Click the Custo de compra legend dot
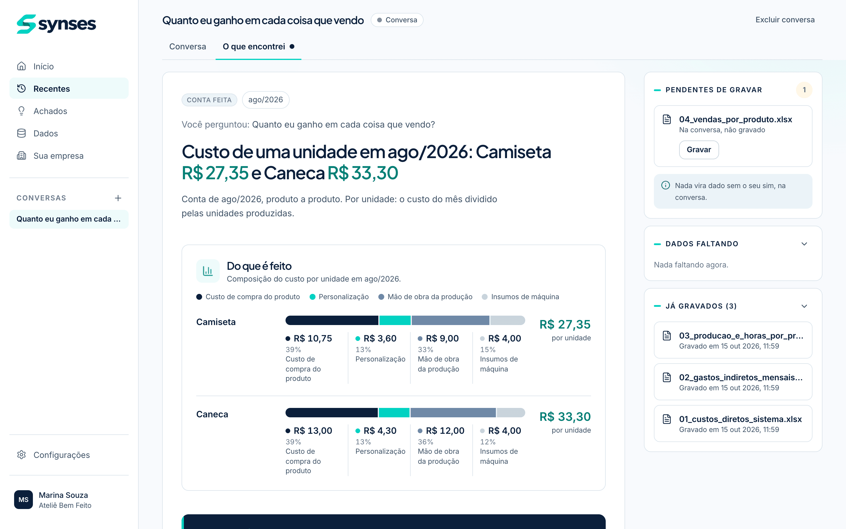Viewport: 846px width, 529px height. pyautogui.click(x=199, y=297)
